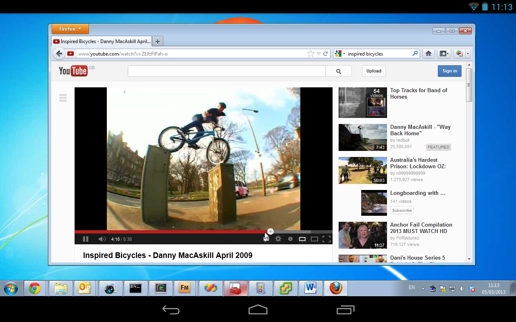
Task: Click the YouTube logo
Action: [x=73, y=71]
